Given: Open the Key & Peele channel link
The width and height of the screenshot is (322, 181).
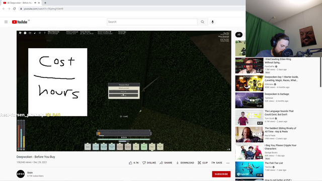Looking at the screenshot, I should (x=270, y=135).
